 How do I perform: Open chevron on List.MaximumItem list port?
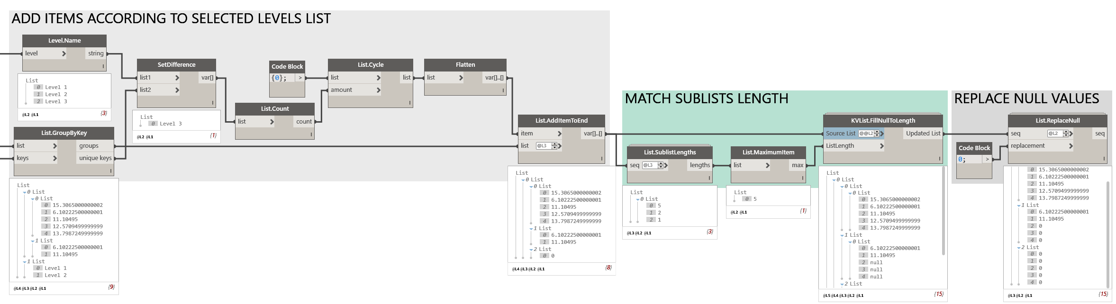767,165
